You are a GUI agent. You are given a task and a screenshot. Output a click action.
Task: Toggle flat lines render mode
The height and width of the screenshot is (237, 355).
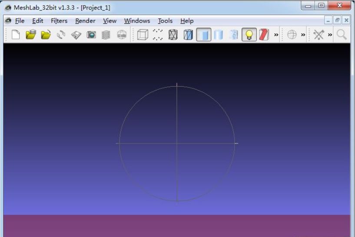(204, 35)
